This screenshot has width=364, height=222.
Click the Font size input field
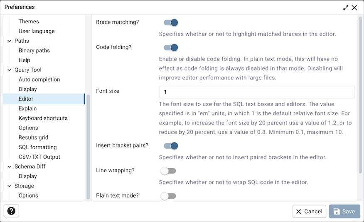[x=257, y=92]
